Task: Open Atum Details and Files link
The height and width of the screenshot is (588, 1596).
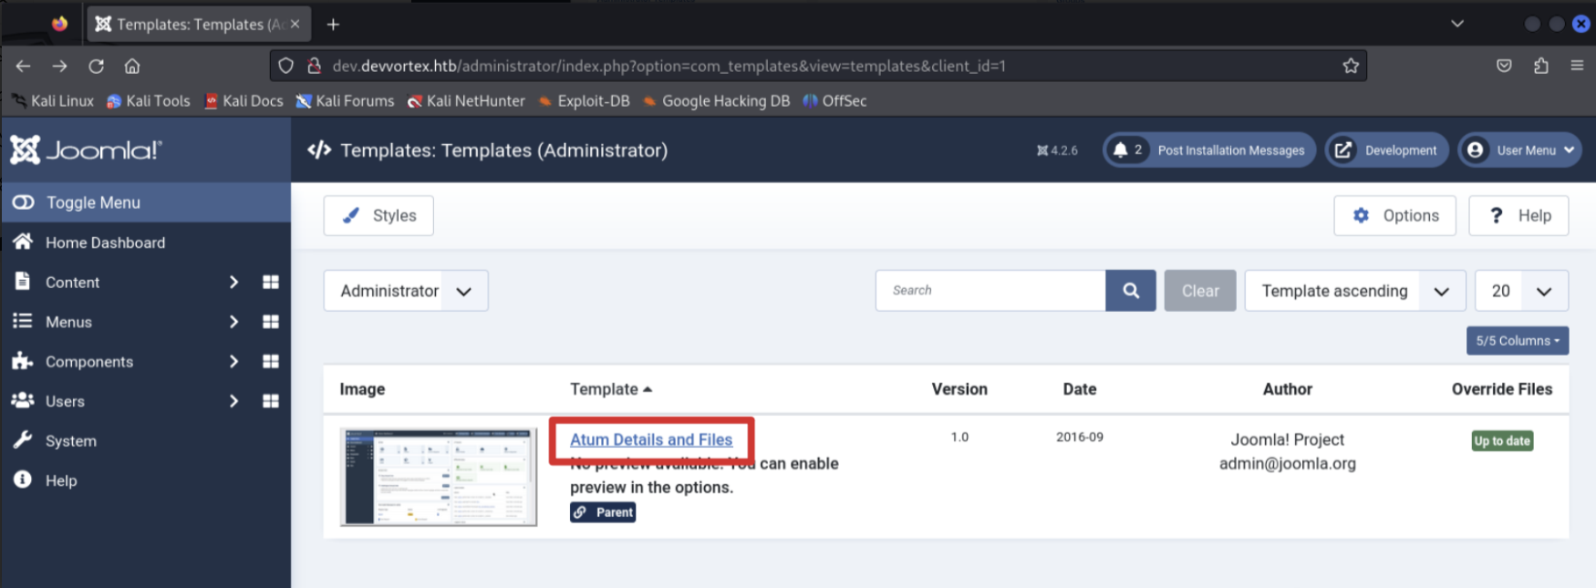Action: (x=650, y=439)
